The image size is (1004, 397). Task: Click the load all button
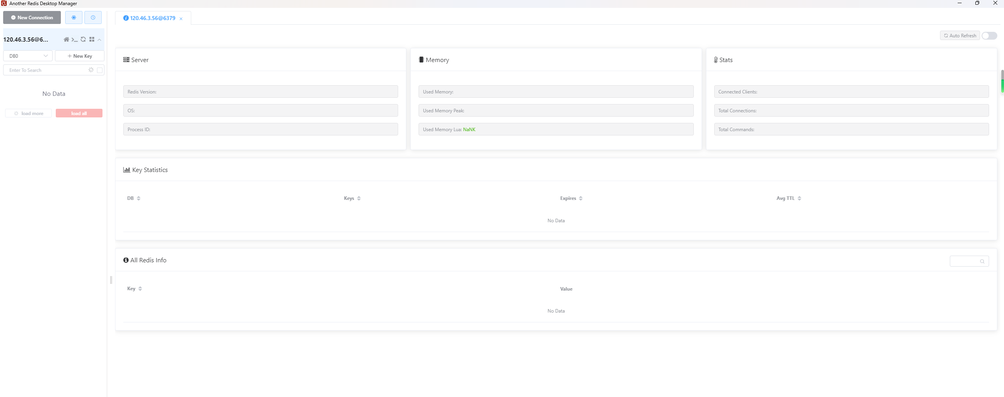coord(79,113)
